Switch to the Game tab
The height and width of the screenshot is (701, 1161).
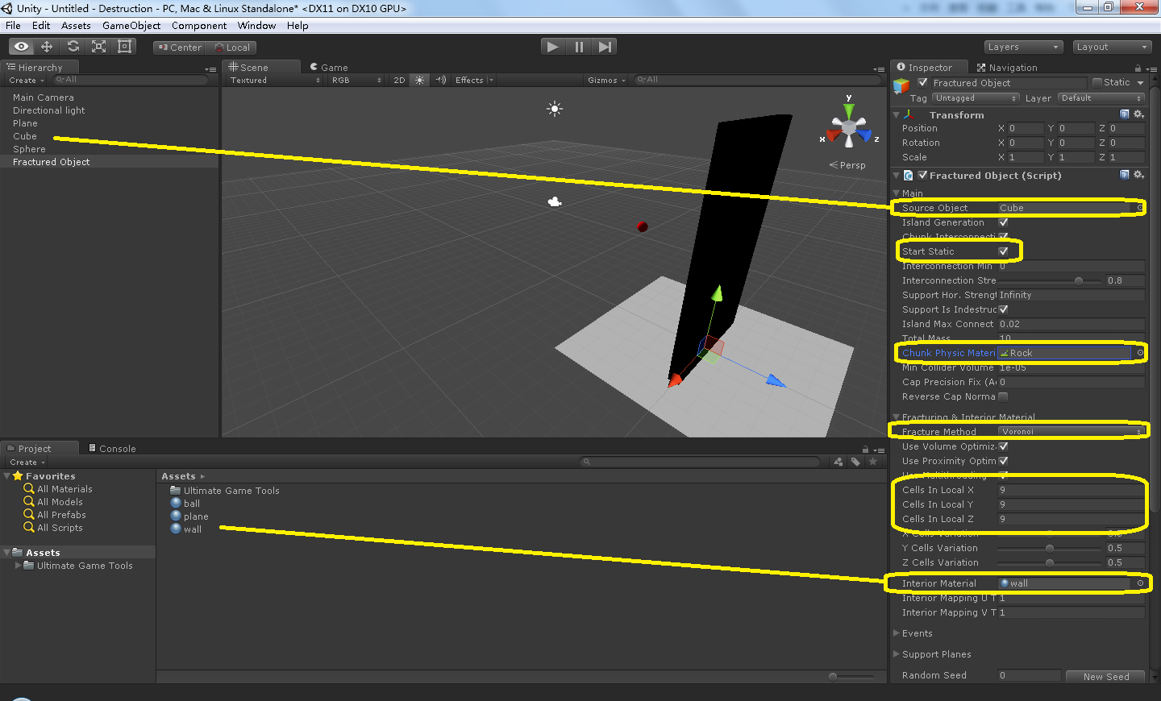[329, 68]
